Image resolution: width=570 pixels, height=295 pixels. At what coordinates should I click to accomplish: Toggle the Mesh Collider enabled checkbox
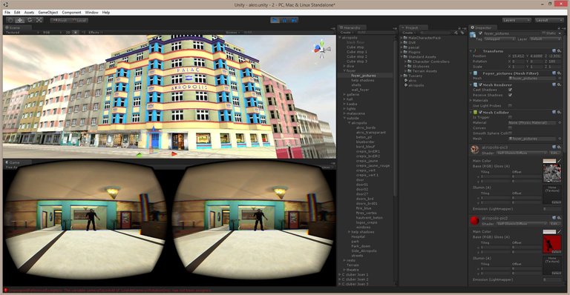coord(481,112)
